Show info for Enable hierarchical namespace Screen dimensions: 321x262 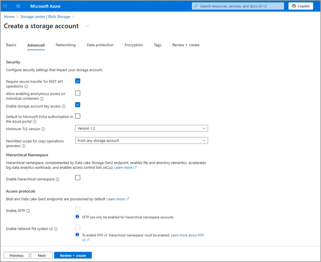click(57, 179)
